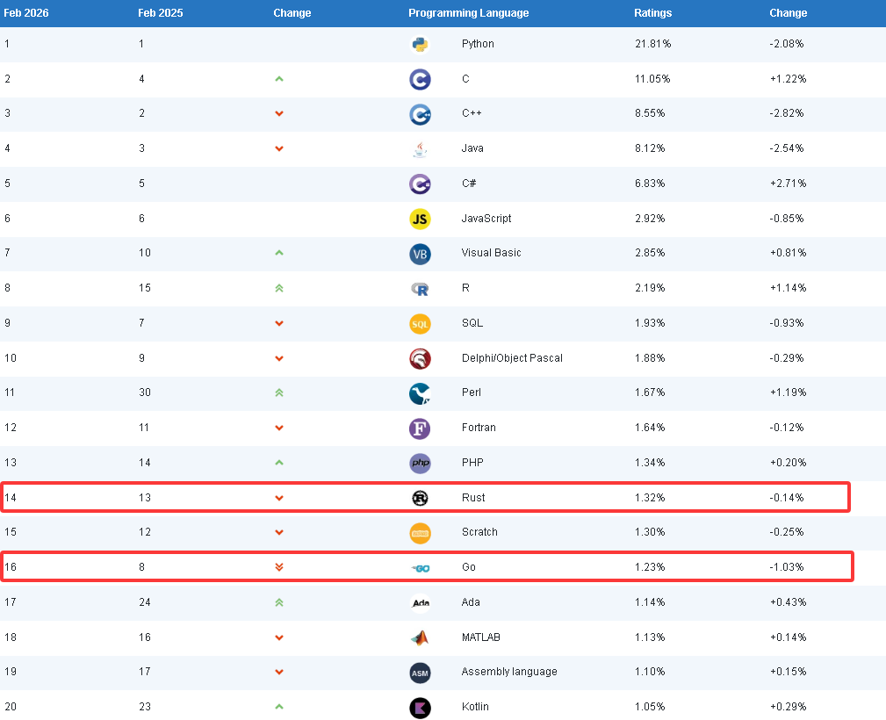Click Python's 21.81% rating
This screenshot has height=720, width=886.
pos(652,44)
